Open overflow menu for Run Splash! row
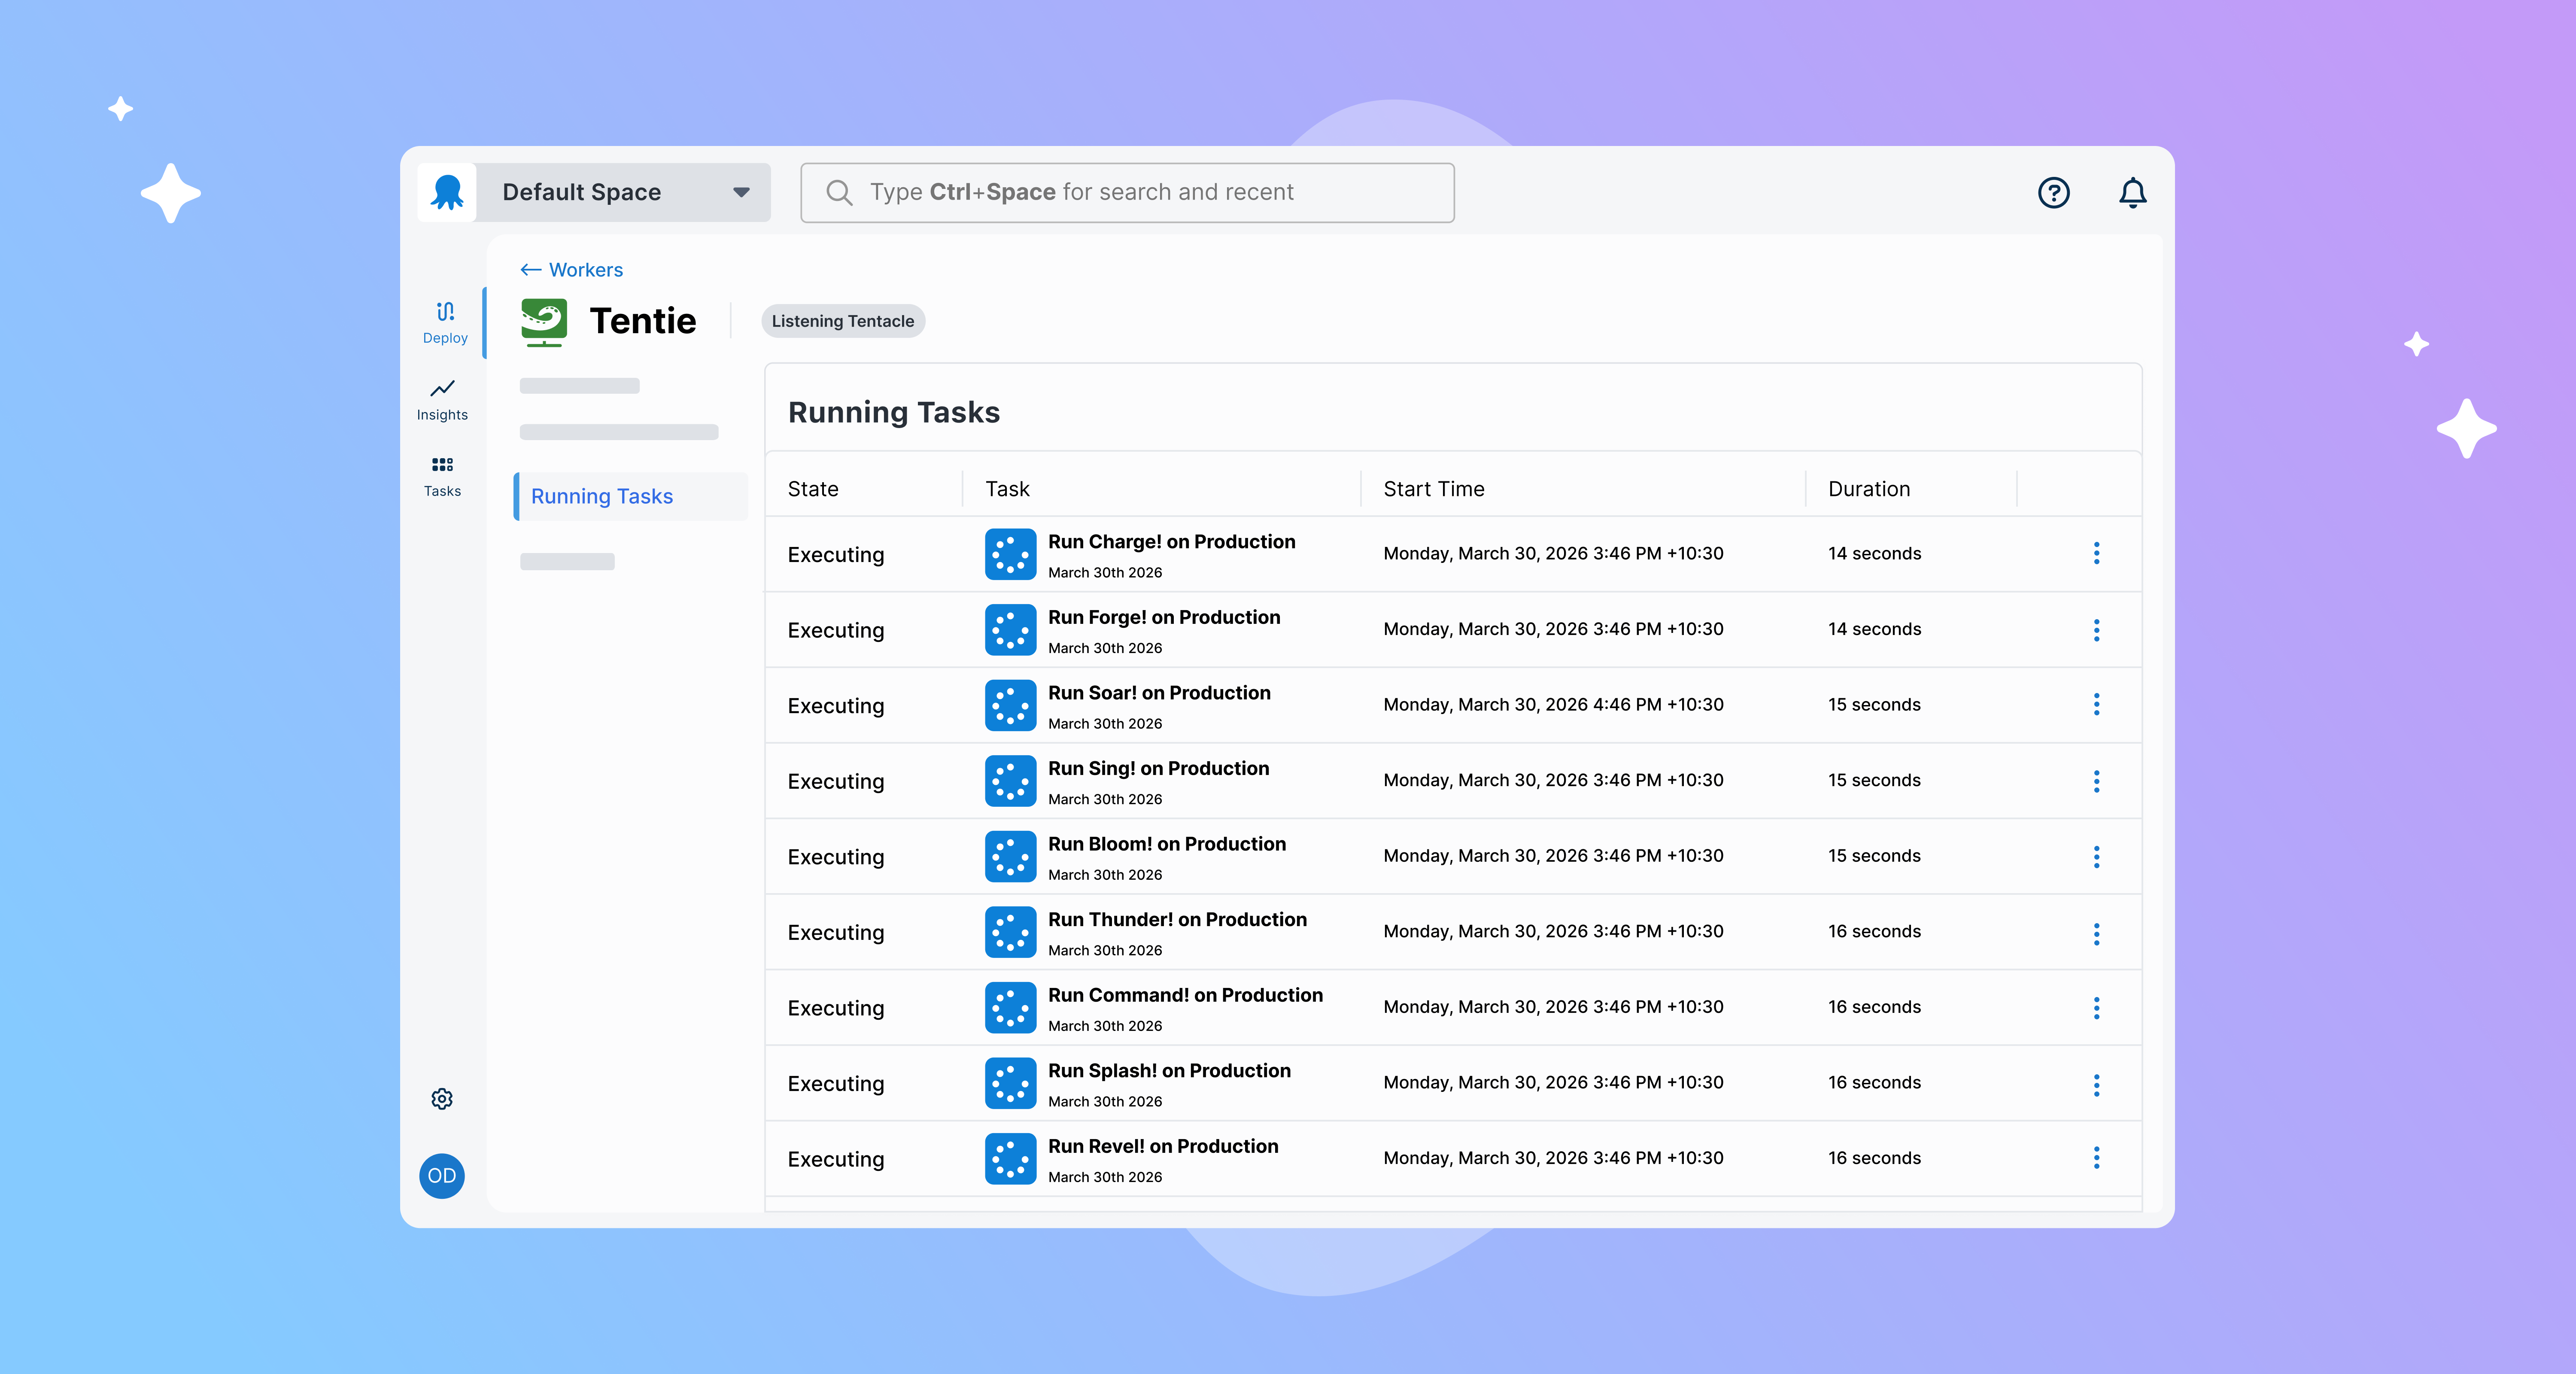The height and width of the screenshot is (1374, 2576). 2096,1084
